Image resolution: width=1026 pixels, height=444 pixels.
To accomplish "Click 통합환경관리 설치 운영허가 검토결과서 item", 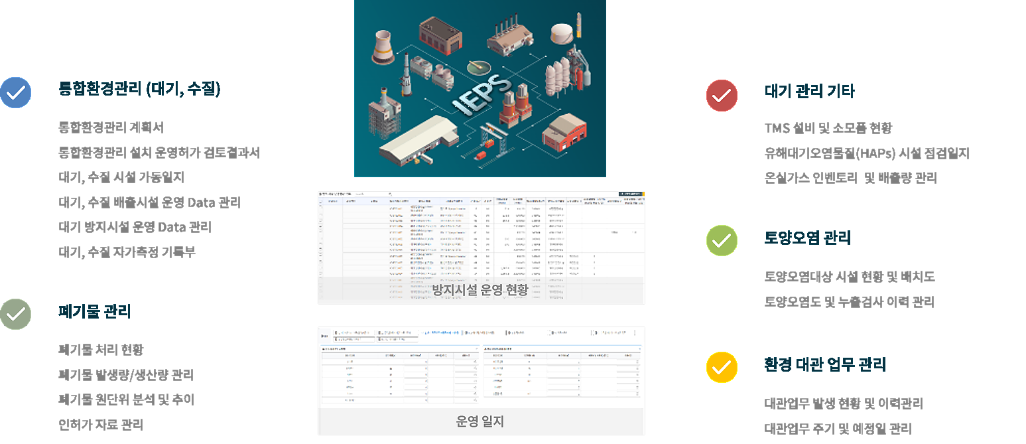I will point(159,153).
